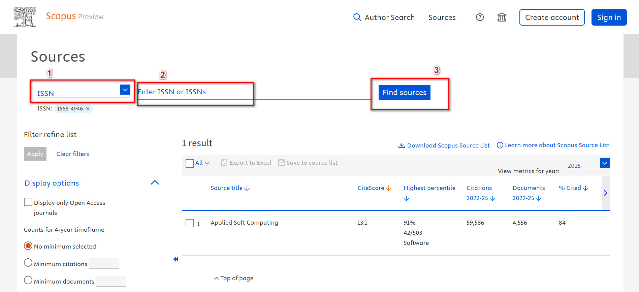Sort by Source title arrow
Image resolution: width=639 pixels, height=292 pixels.
[x=247, y=188]
